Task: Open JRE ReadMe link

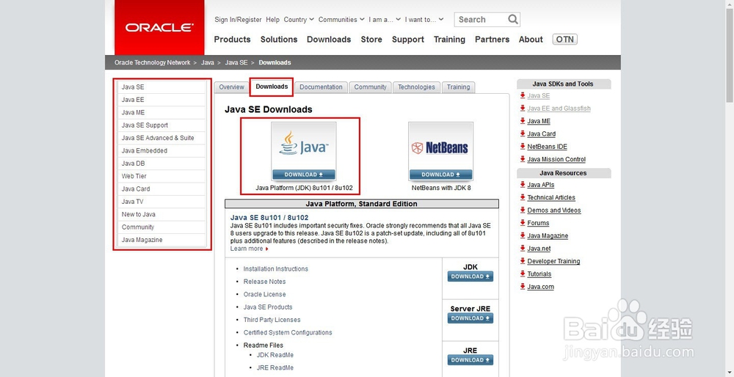Action: click(275, 367)
